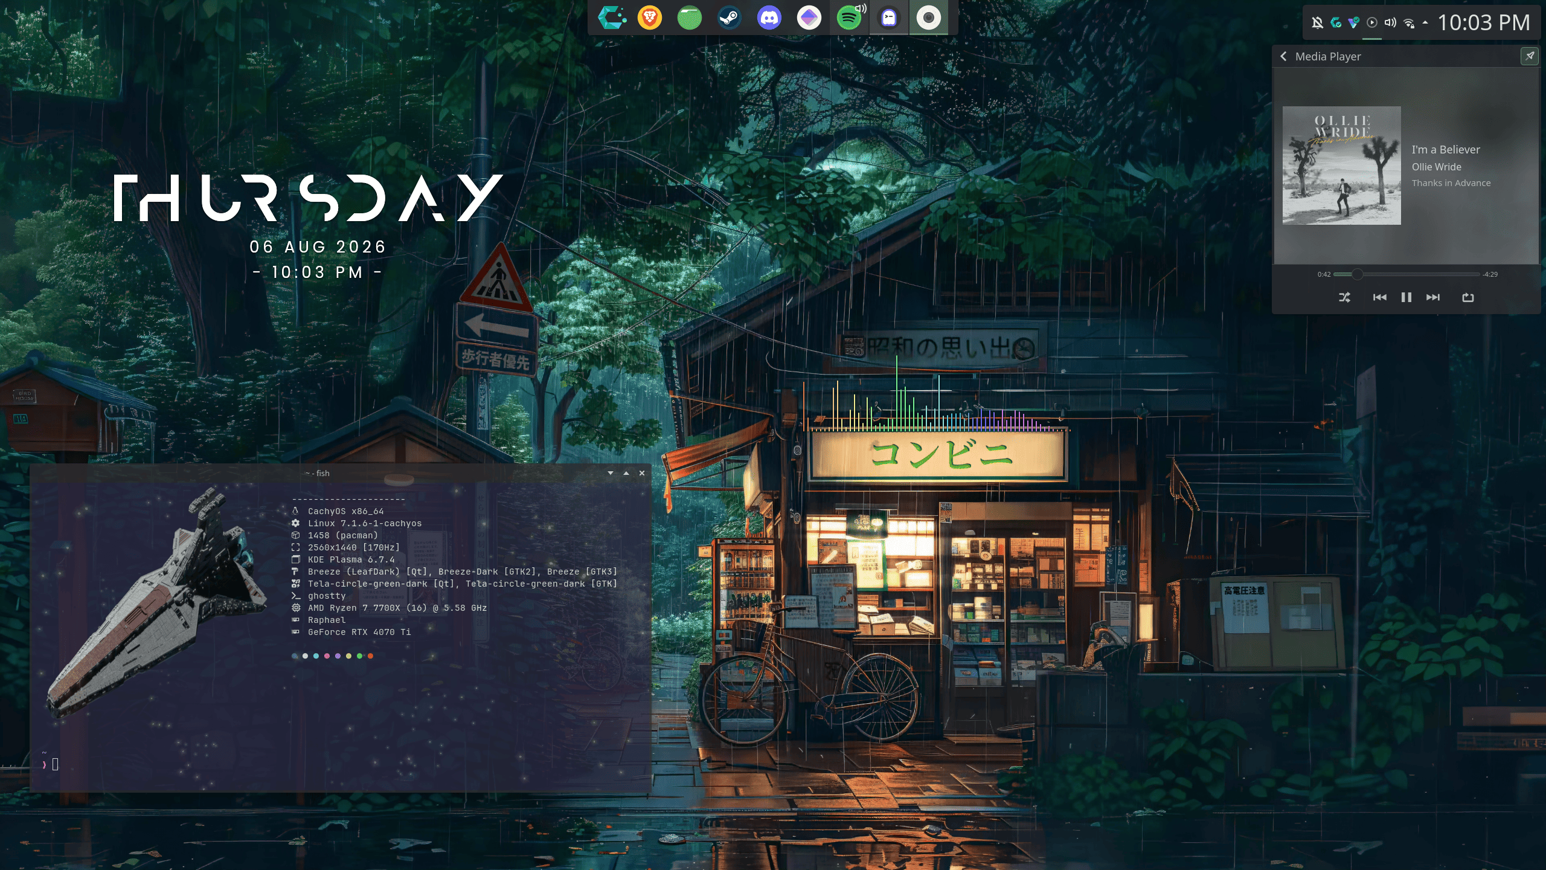Go back from the Media Player popup
1546x870 pixels.
tap(1283, 56)
